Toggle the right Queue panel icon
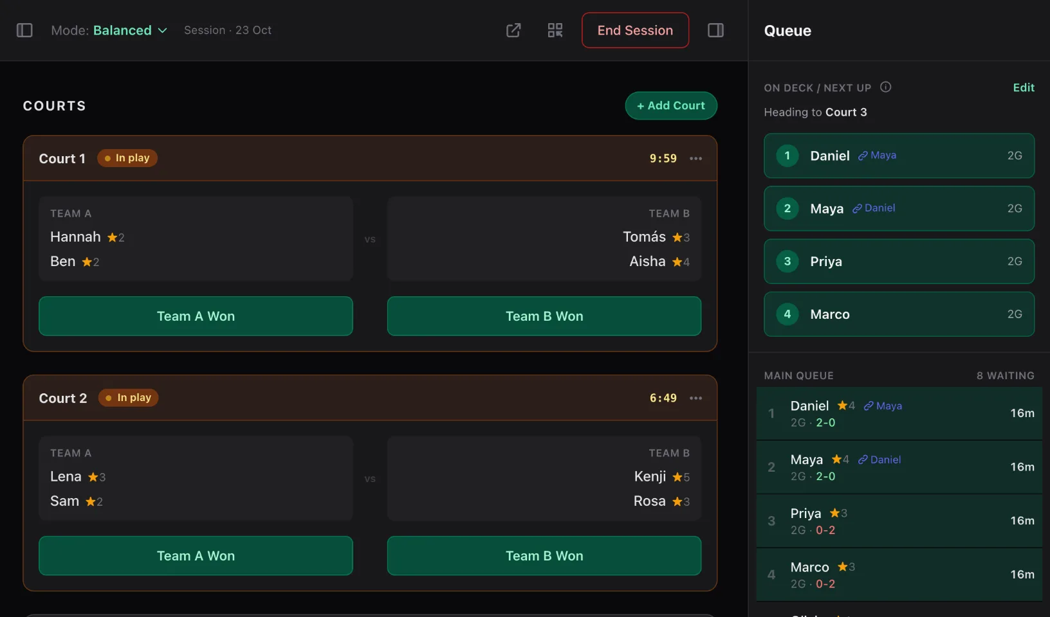This screenshot has width=1050, height=617. (716, 30)
